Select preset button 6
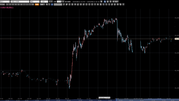This screenshot has height=101, width=179. (x=21, y=4)
